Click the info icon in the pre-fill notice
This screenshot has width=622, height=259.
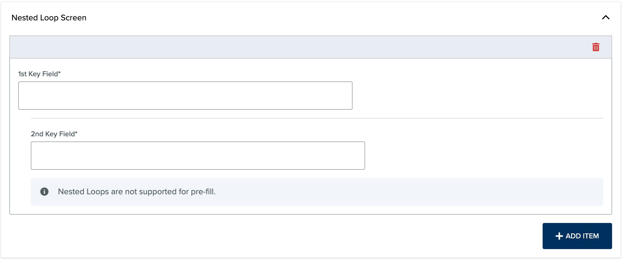pyautogui.click(x=44, y=192)
